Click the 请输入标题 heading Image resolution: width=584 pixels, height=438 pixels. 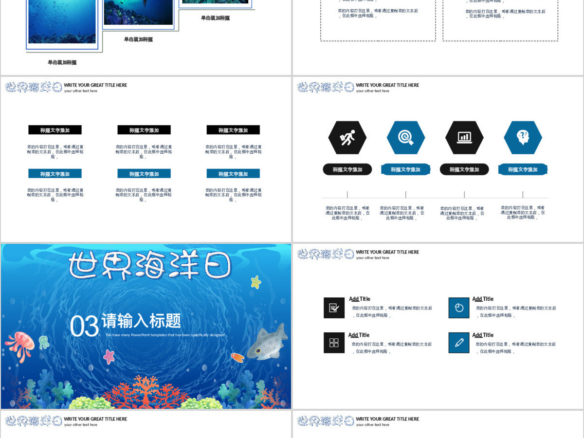click(x=141, y=321)
